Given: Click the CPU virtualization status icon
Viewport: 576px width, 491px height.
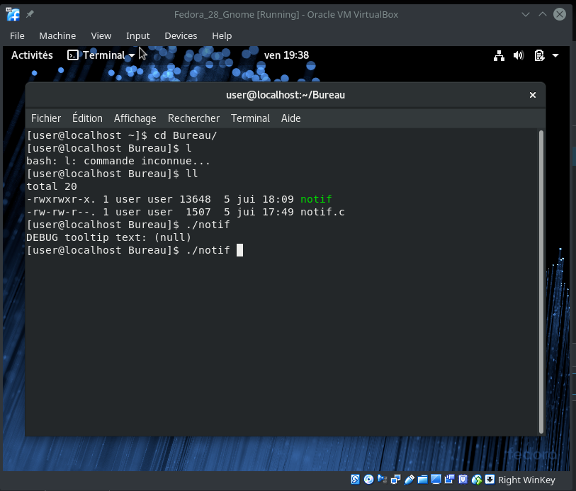Looking at the screenshot, I should (463, 479).
